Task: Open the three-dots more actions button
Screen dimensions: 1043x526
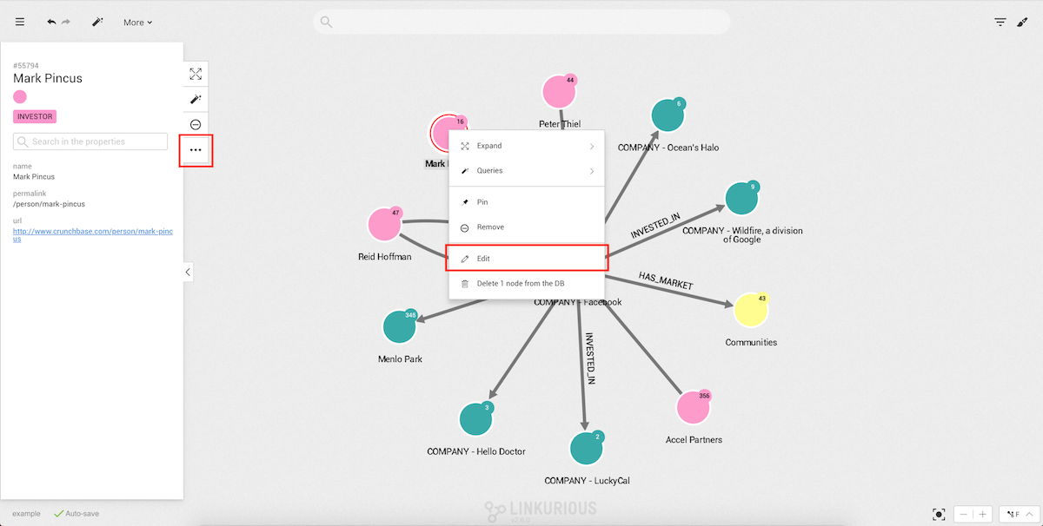Action: click(x=196, y=150)
